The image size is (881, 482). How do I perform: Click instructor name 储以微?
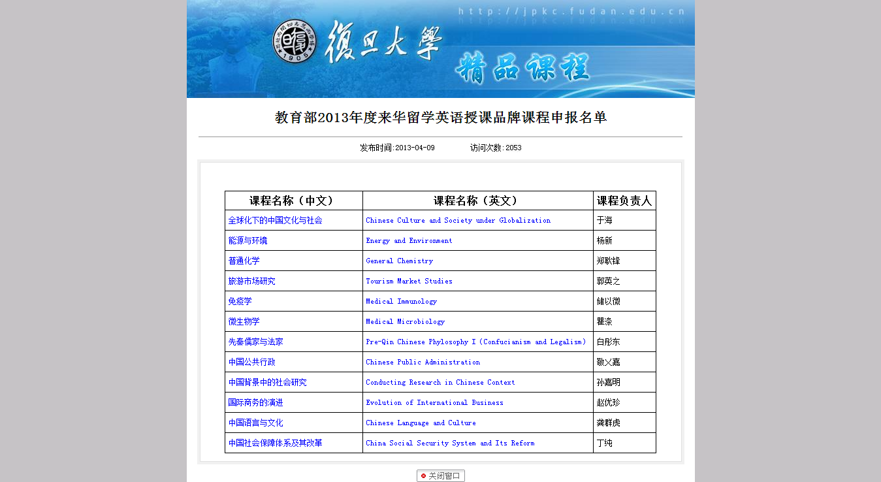click(x=609, y=302)
